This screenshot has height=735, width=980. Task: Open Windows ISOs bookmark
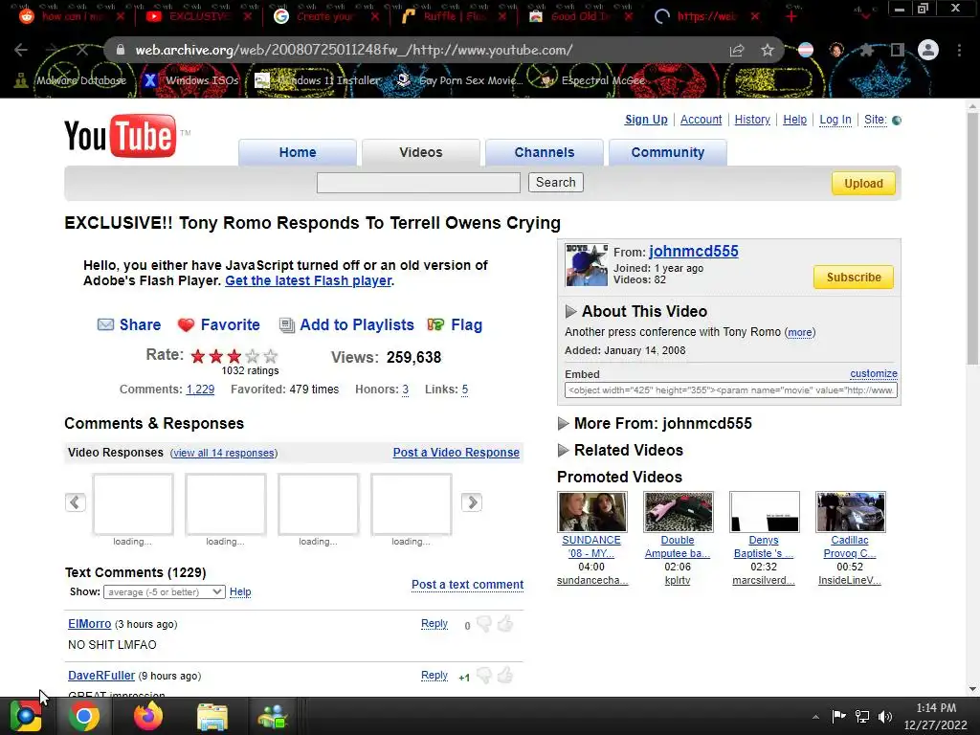point(191,80)
